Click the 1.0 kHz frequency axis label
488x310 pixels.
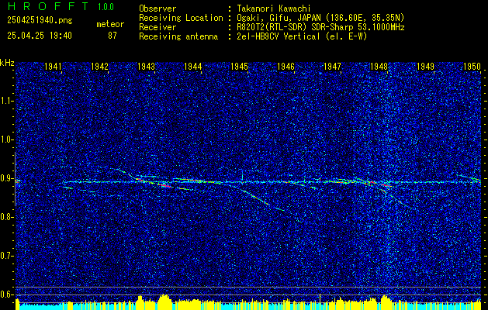pos(5,140)
